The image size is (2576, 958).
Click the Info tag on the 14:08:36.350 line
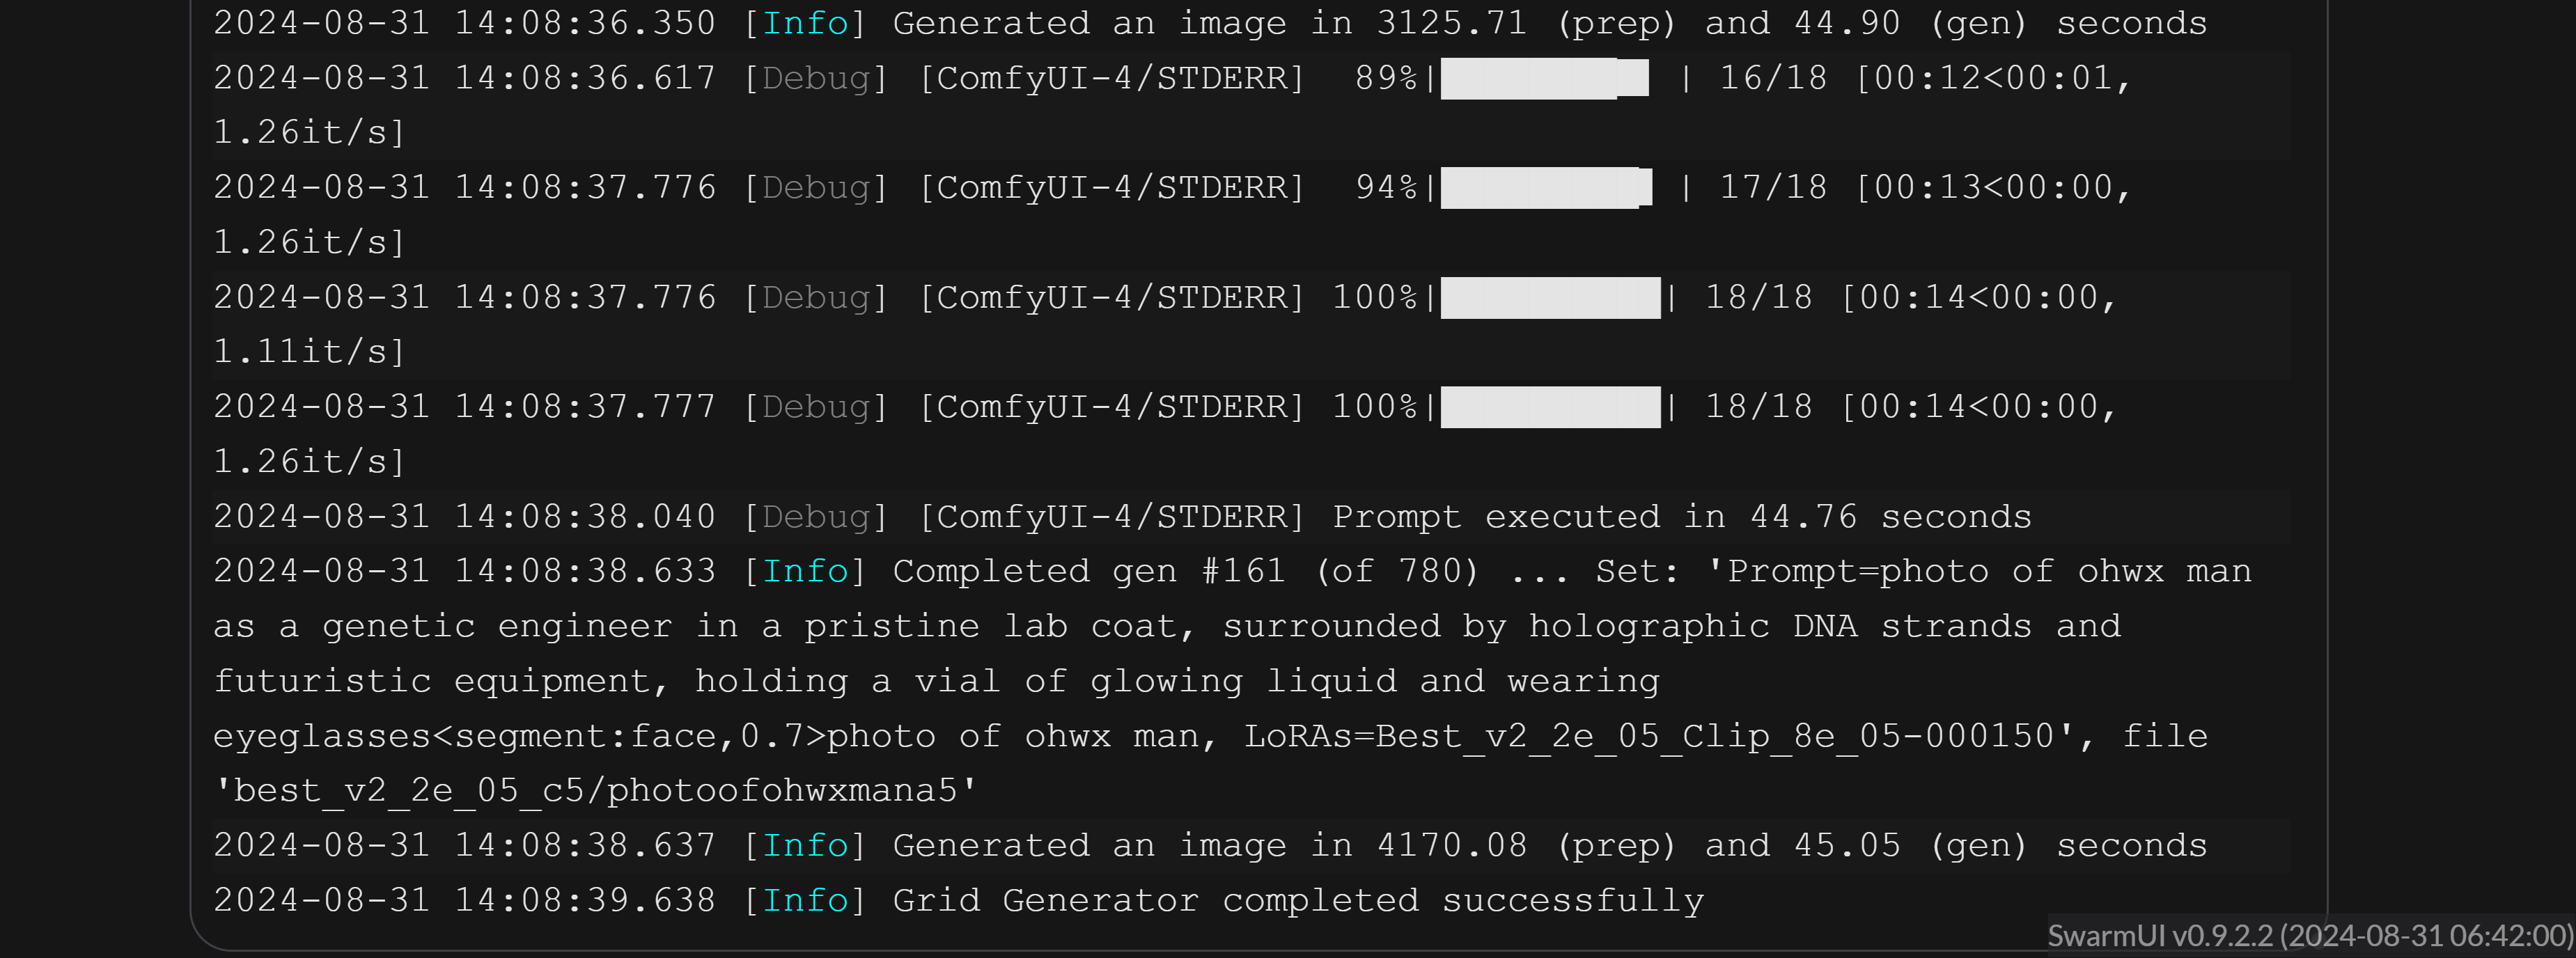pyautogui.click(x=805, y=24)
